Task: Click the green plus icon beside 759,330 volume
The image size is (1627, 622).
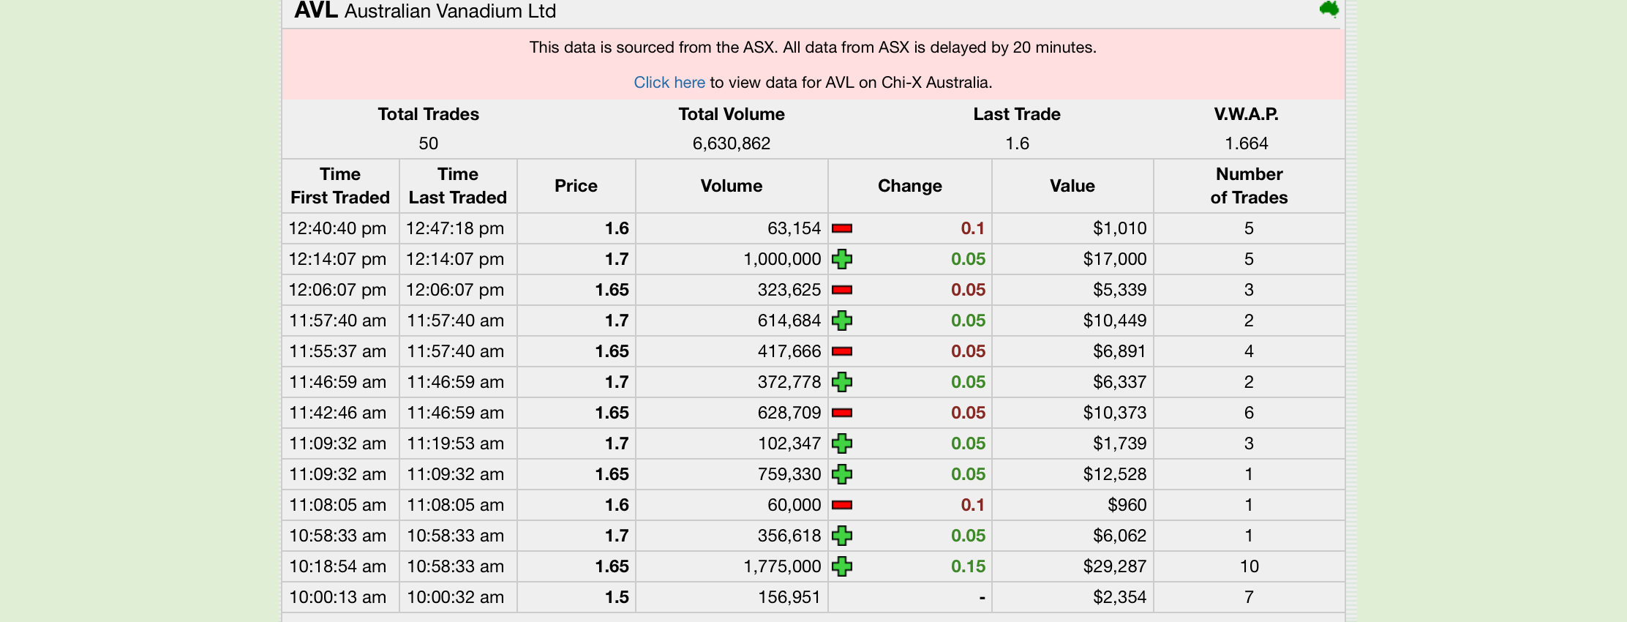Action: coord(842,474)
